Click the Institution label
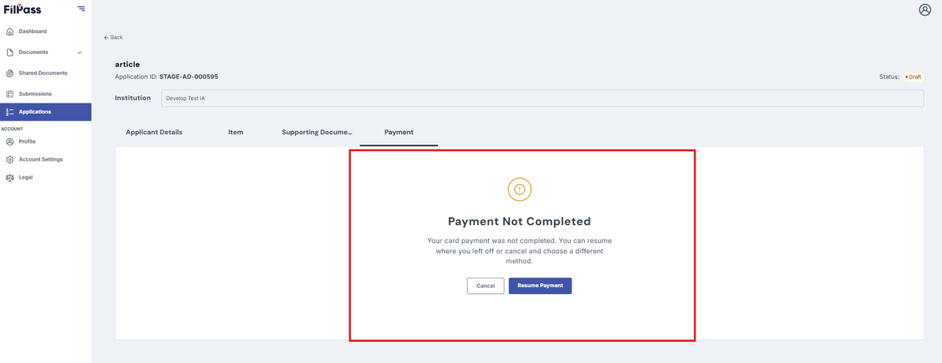Viewport: 942px width, 363px height. click(x=133, y=98)
